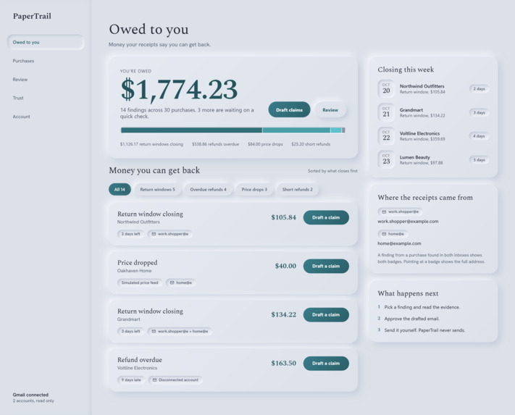The height and width of the screenshot is (415, 515).
Task: Open the Owed to you sidebar item
Action: (x=46, y=42)
